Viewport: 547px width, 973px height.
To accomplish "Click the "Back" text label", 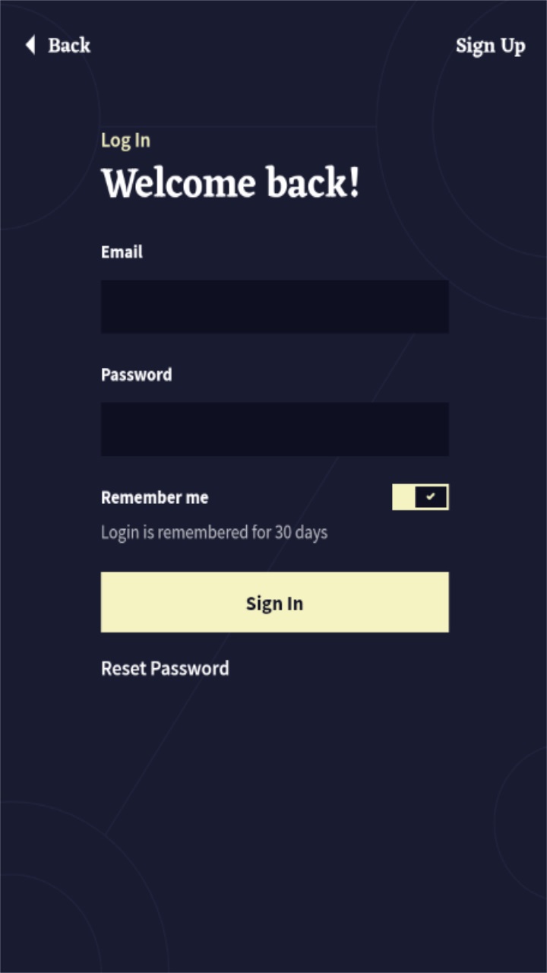I will click(x=69, y=46).
